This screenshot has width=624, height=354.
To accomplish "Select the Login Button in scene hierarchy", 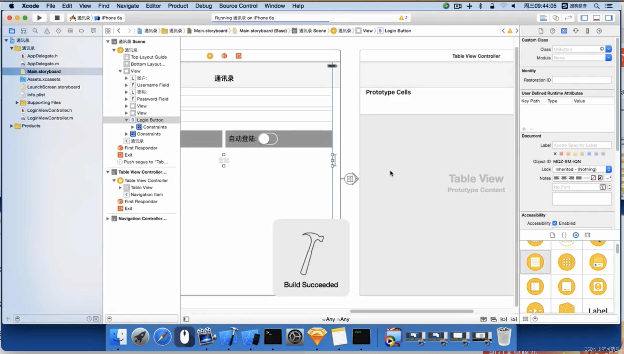I will [x=150, y=120].
